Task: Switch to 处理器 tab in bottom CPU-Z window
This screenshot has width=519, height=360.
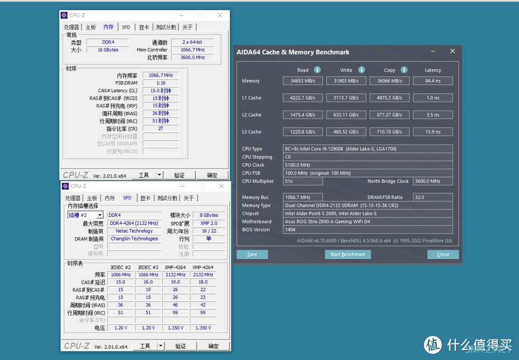Action: 73,198
